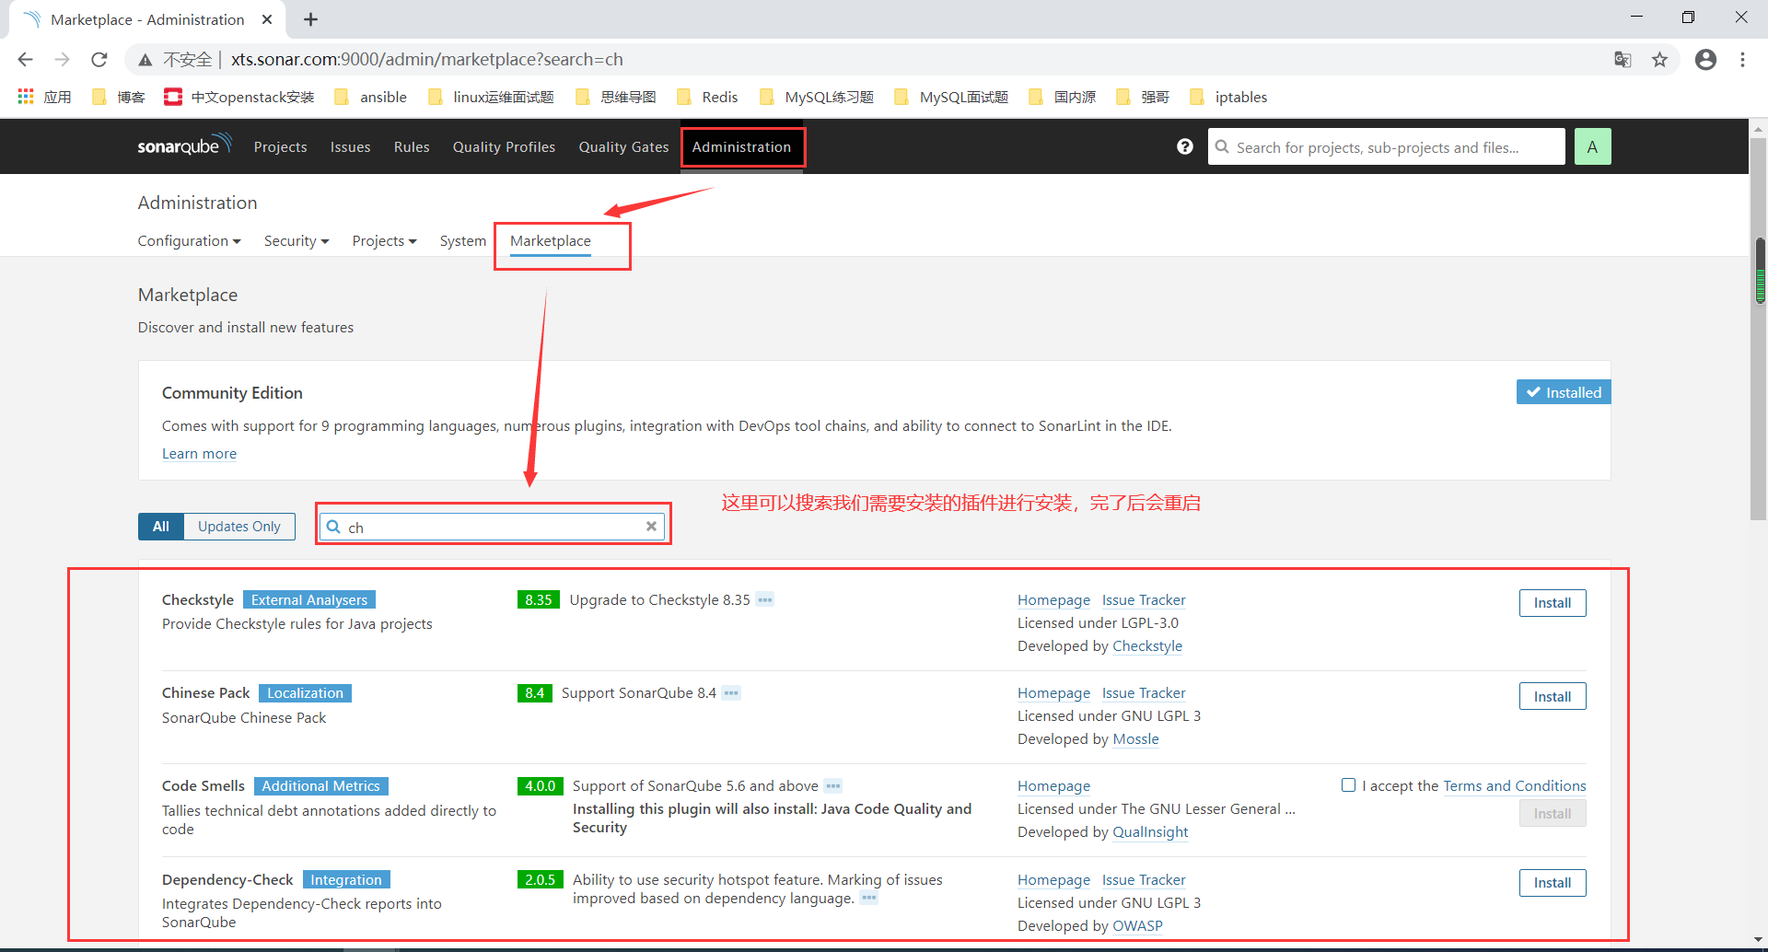Screen dimensions: 1768x952
Task: Click the Community Edition Installed badge
Action: 1564,392
